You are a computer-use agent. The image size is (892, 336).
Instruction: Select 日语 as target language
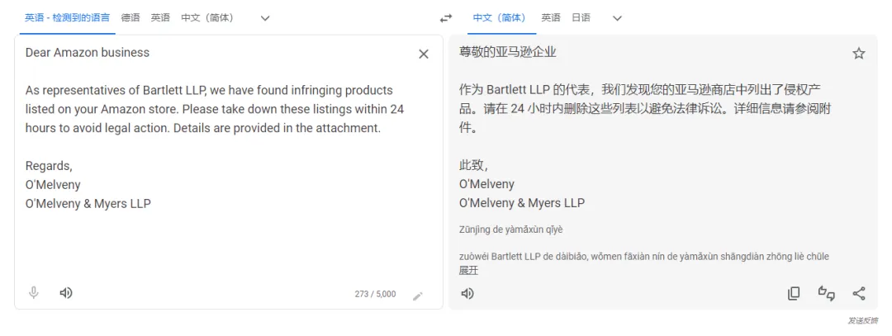pyautogui.click(x=581, y=17)
